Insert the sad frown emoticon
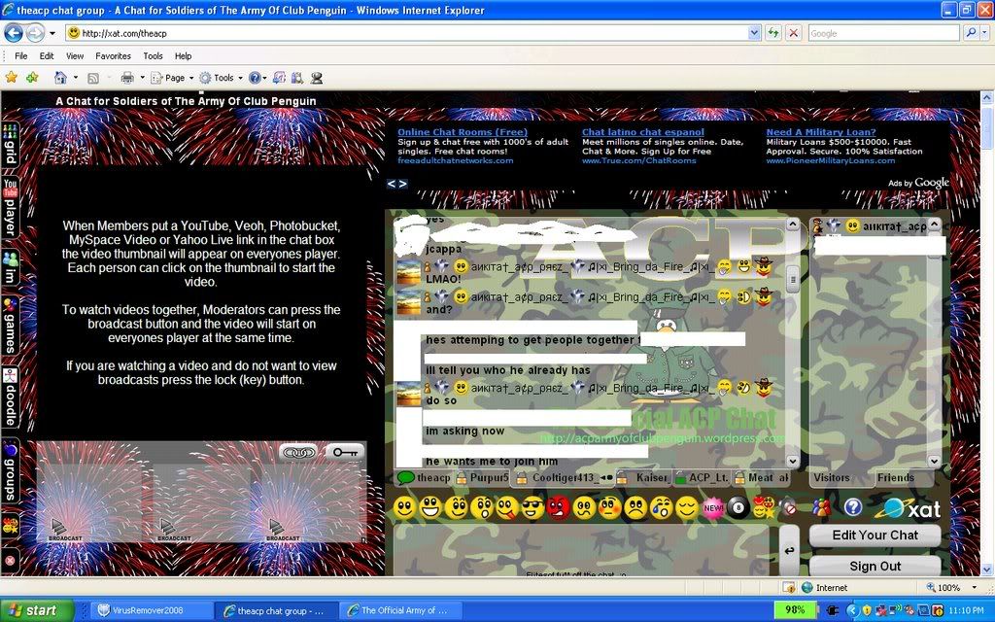The image size is (995, 622). pos(635,507)
